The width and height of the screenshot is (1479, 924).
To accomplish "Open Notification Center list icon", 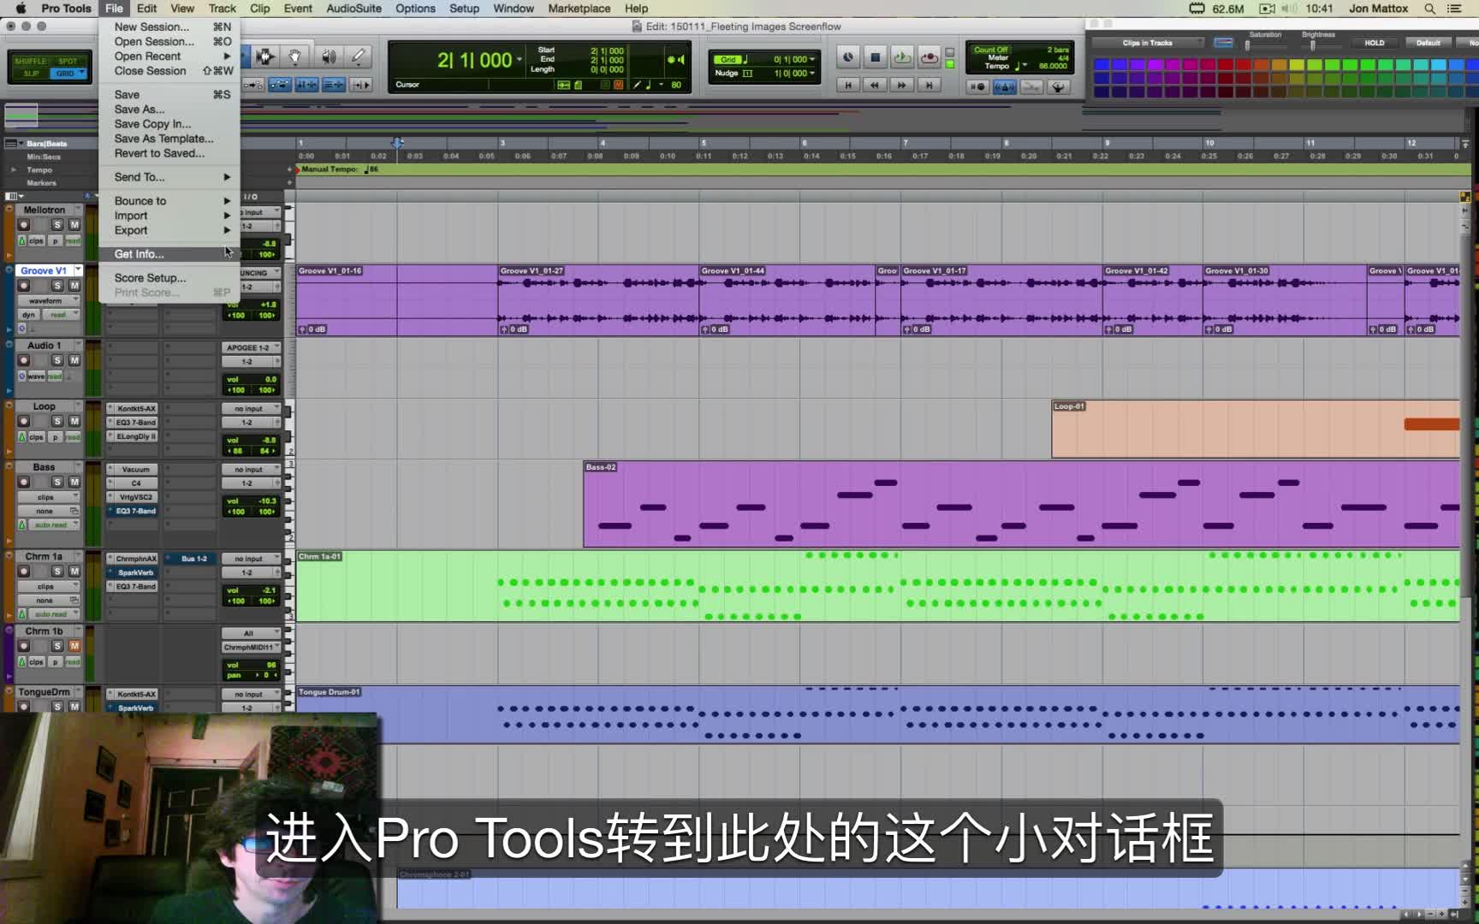I will click(x=1454, y=9).
